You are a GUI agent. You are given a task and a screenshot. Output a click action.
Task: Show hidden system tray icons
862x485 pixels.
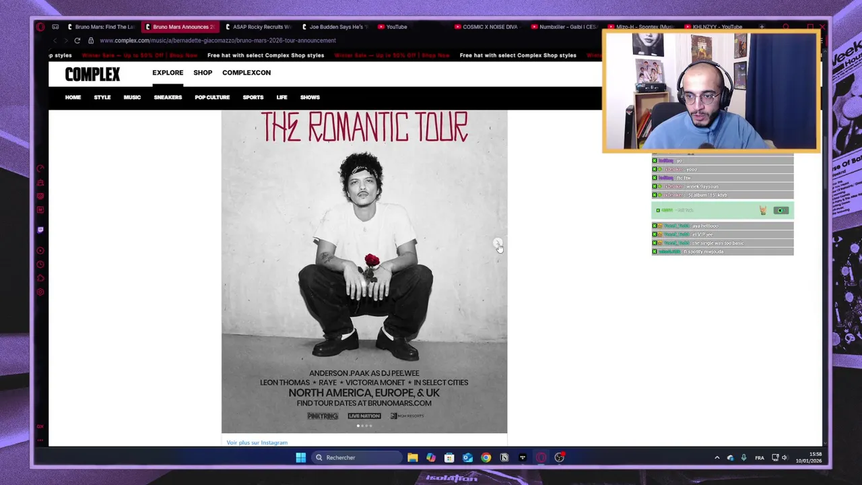point(717,457)
